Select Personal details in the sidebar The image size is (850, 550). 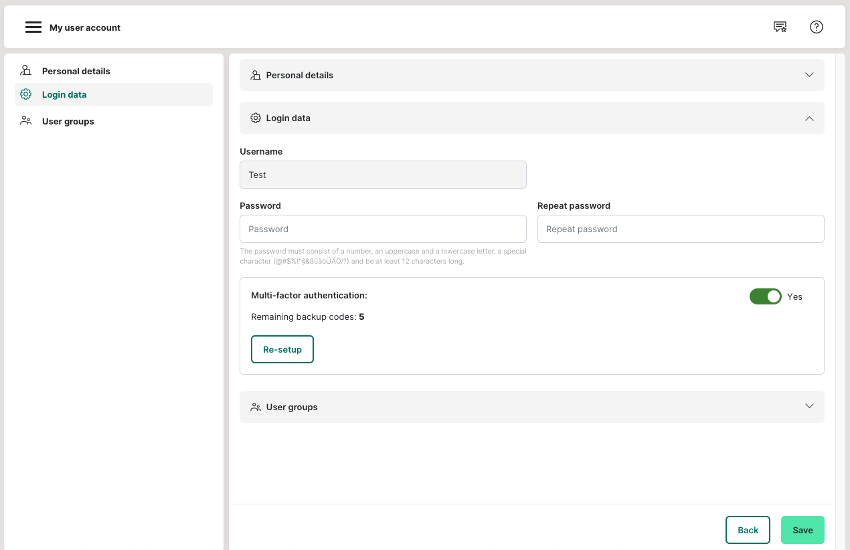[x=76, y=71]
